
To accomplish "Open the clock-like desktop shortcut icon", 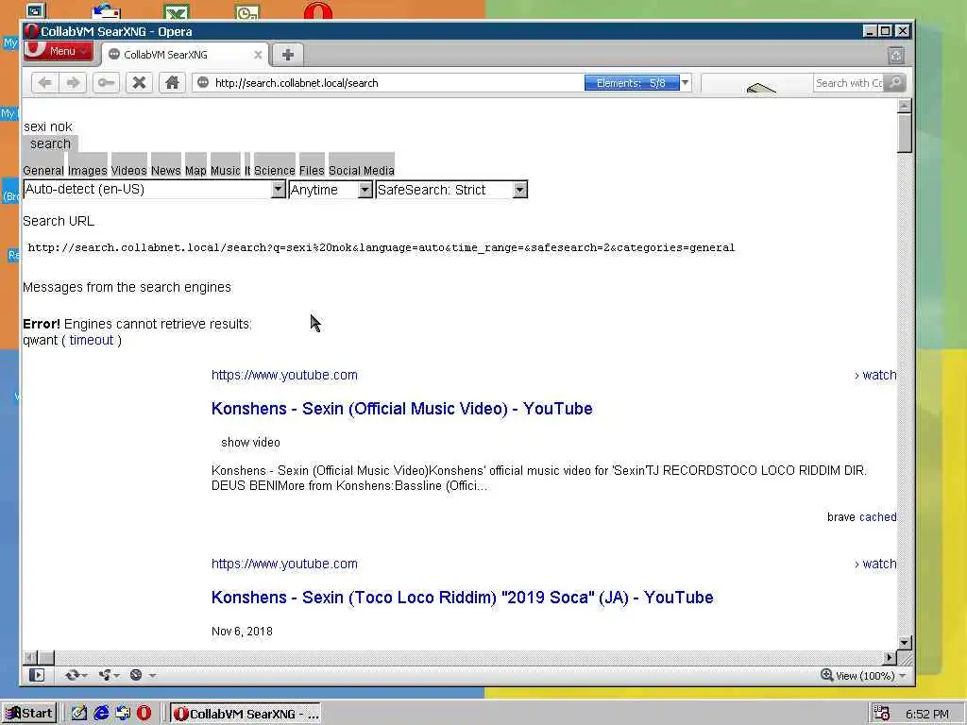I will point(247,11).
